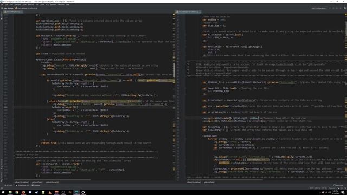Image resolution: width=347 pixels, height=195 pixels.
Task: Open the TODO tool window
Action: [x=9, y=185]
